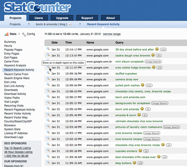The width and height of the screenshot is (187, 167).
Task: Click magnifier icon for laundry room makeovers row
Action: click(48, 126)
